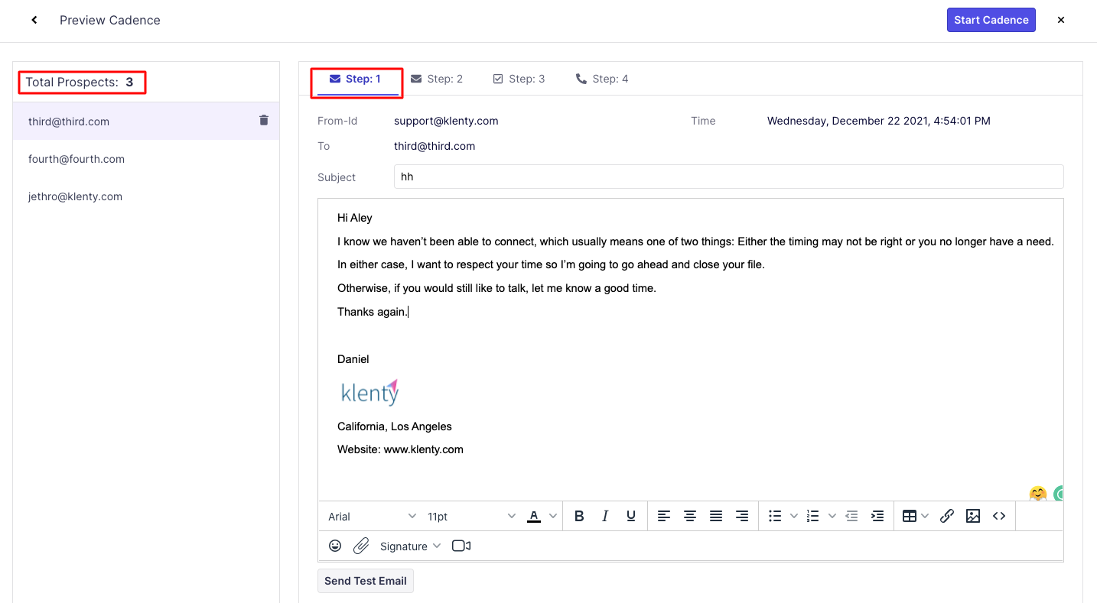The width and height of the screenshot is (1097, 603).
Task: Open the Signature dropdown
Action: pos(411,546)
